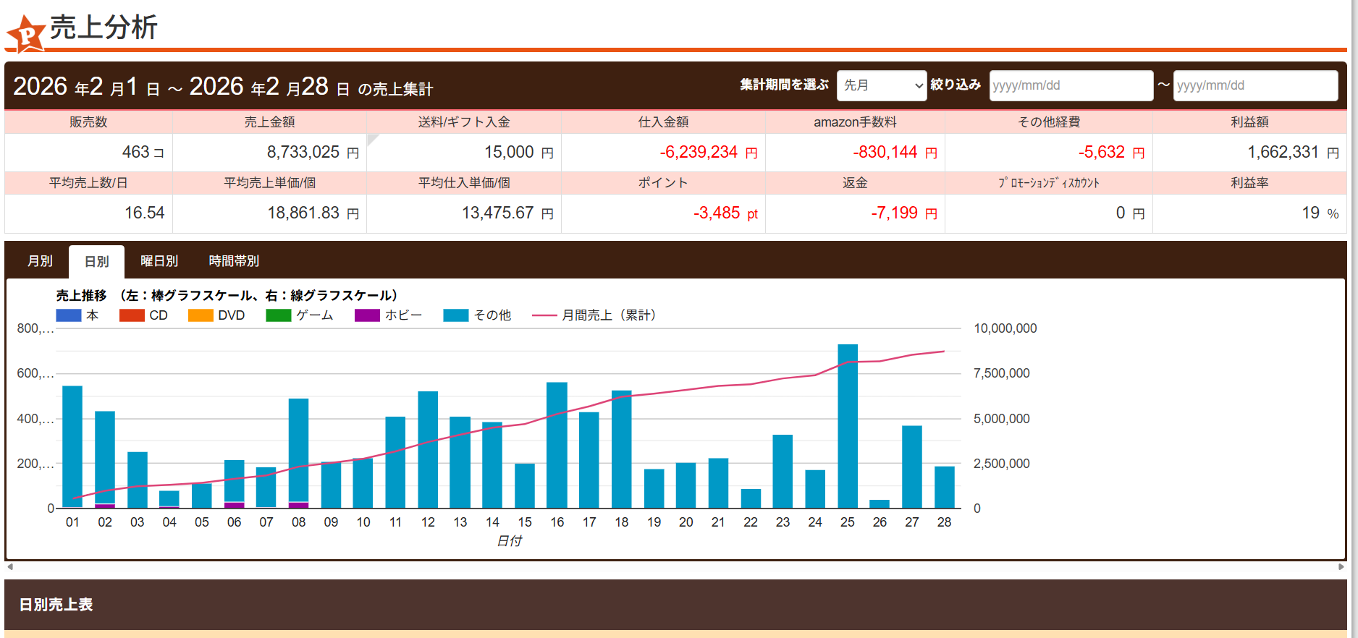Open the 曜日別 tab
This screenshot has width=1358, height=638.
coord(159,261)
